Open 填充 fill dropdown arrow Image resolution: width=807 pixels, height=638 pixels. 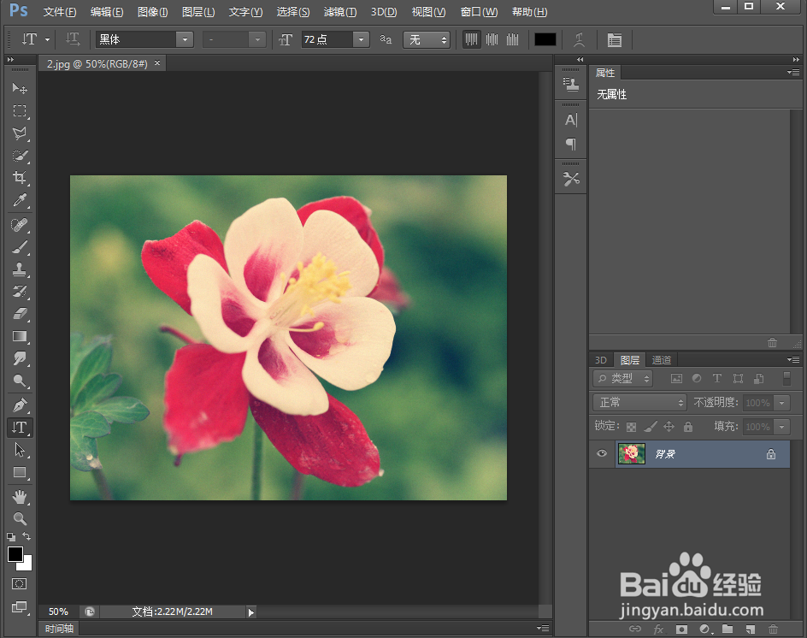tap(781, 427)
